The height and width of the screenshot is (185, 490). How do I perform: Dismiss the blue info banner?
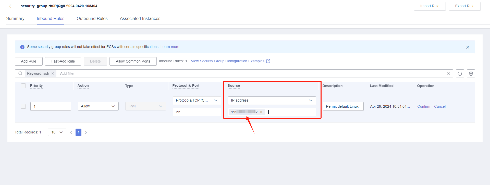click(468, 47)
